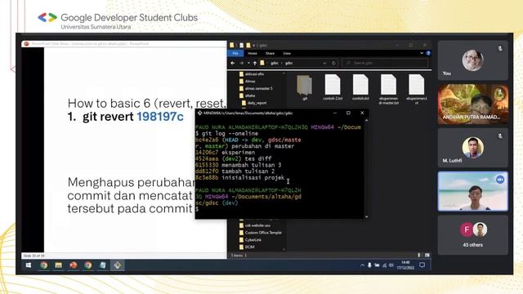Select the contoh 2.txt file
Image resolution: width=523 pixels, height=294 pixels.
coord(333,87)
